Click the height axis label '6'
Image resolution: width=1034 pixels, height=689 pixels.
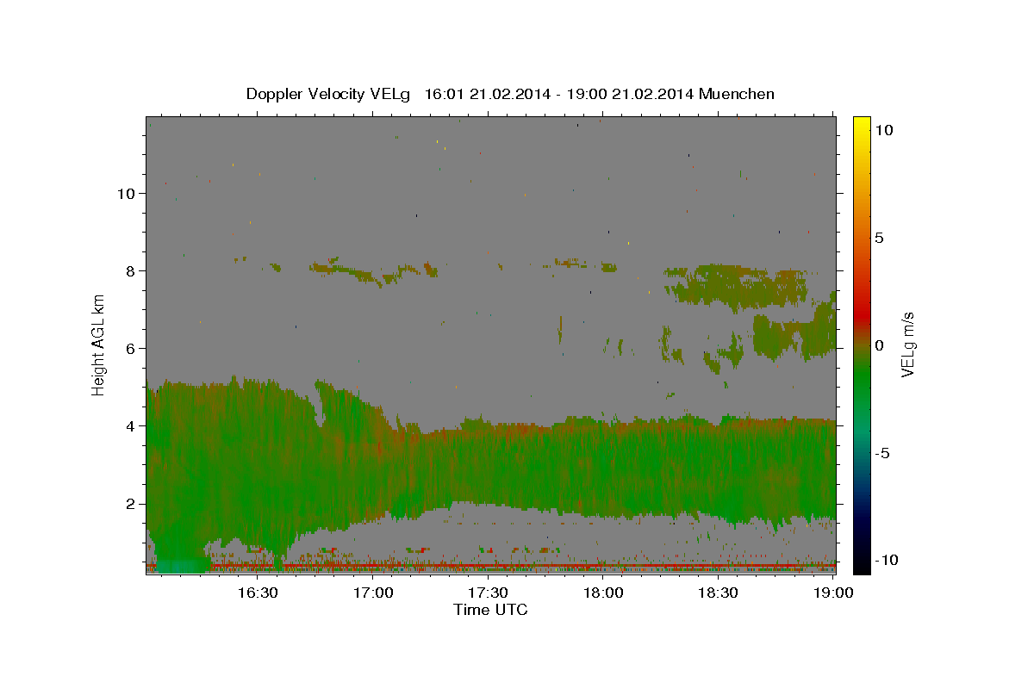(x=129, y=348)
